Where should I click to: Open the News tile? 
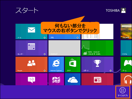click(97, 79)
